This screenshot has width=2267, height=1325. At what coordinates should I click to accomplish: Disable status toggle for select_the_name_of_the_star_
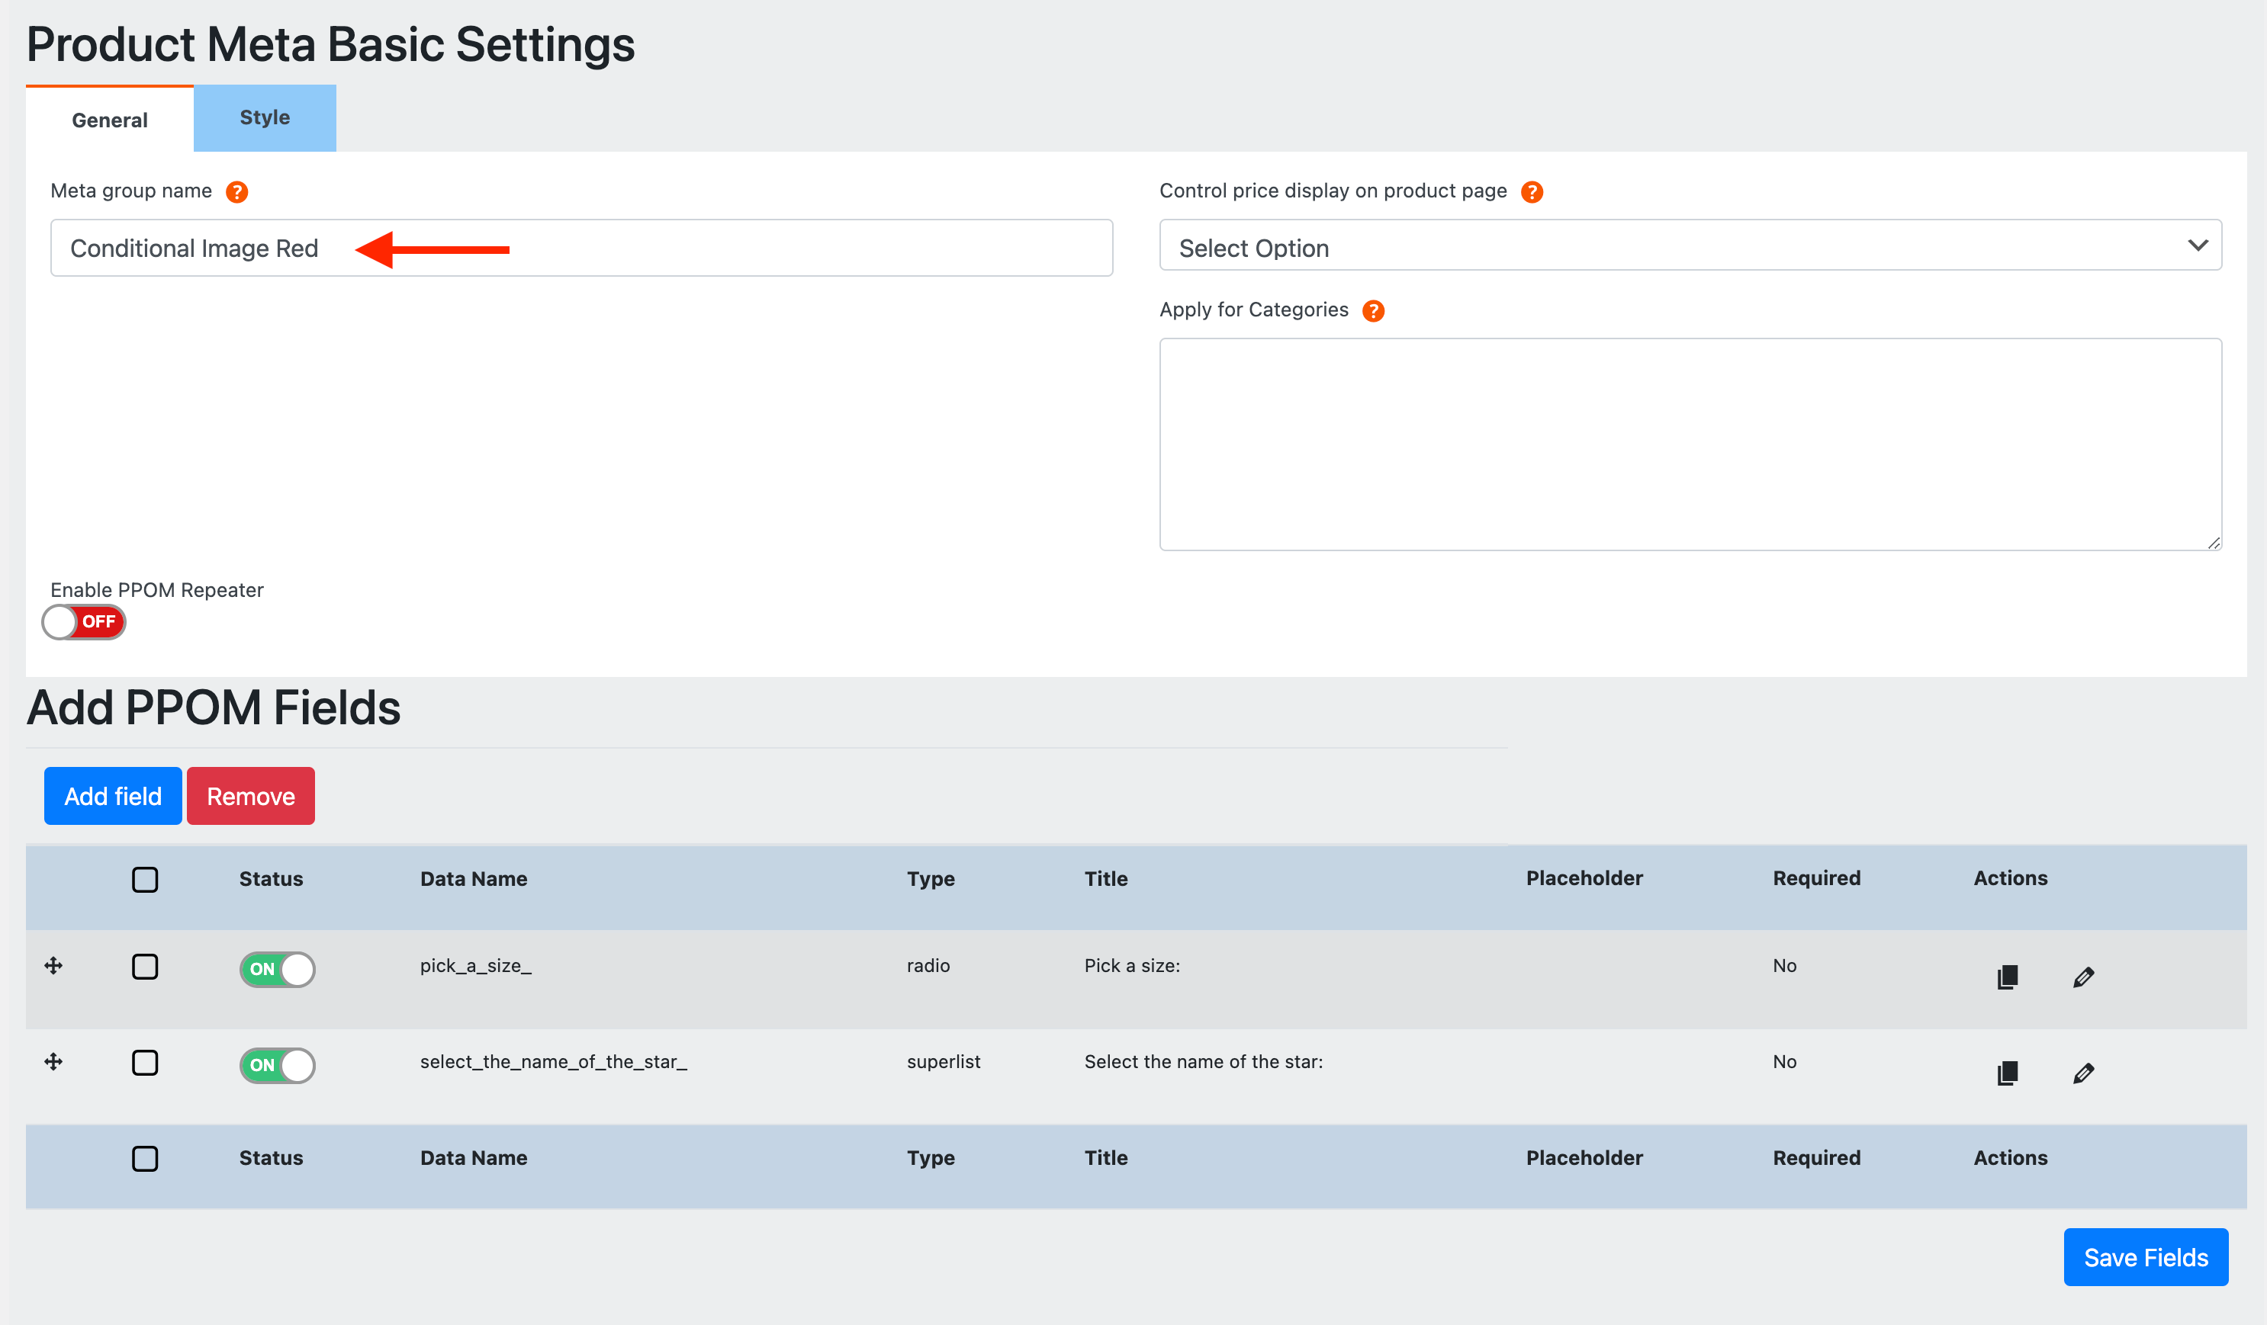click(x=277, y=1065)
